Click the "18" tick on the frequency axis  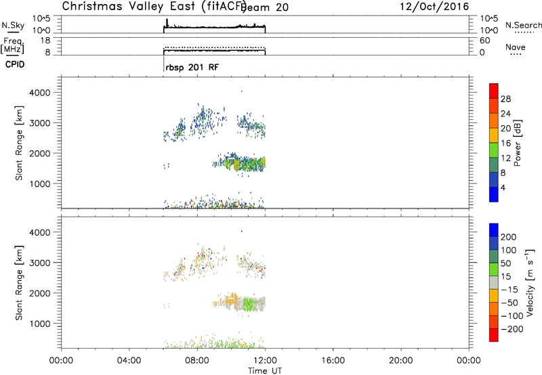45,41
